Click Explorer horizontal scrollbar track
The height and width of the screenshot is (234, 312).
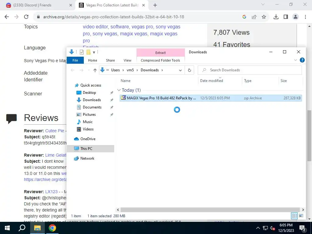pyautogui.click(x=210, y=210)
